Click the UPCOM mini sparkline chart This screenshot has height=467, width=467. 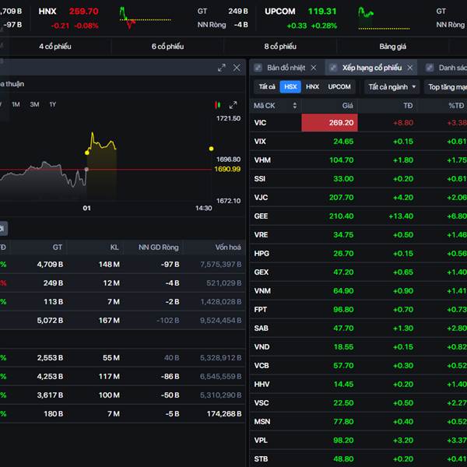tap(375, 16)
